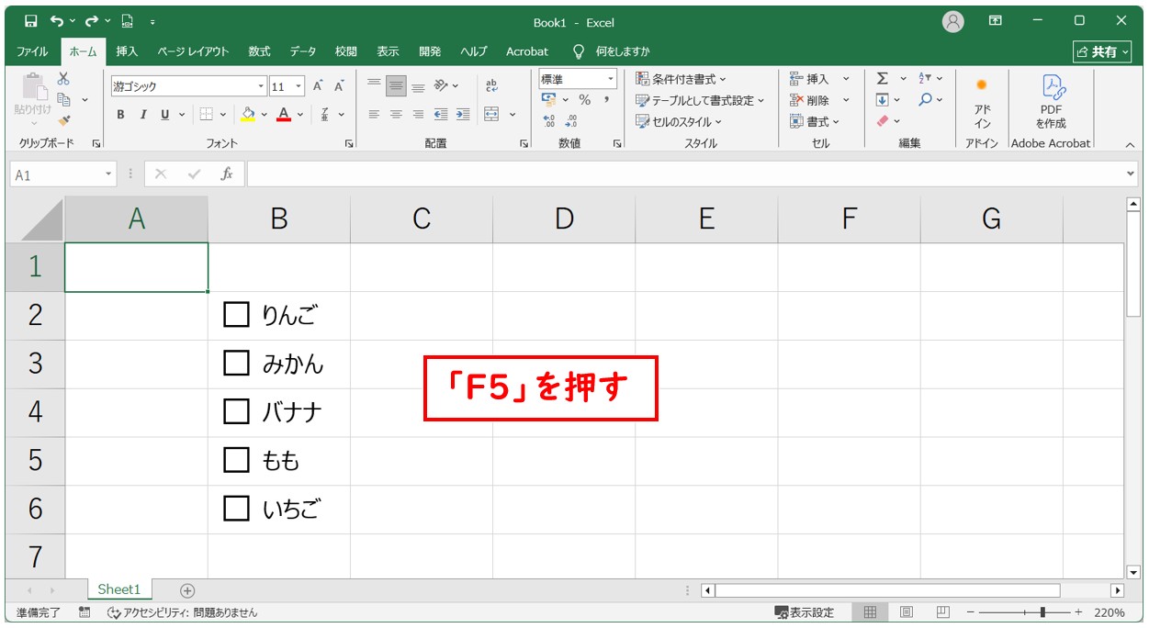Open the number format 標準 dropdown

pos(610,79)
